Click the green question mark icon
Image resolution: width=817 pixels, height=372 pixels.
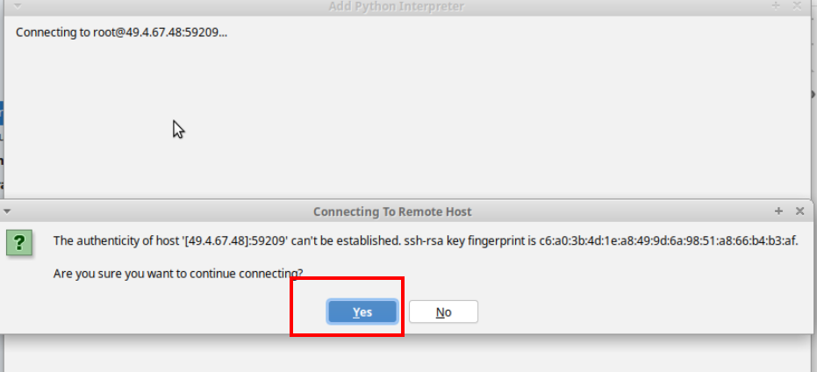19,242
